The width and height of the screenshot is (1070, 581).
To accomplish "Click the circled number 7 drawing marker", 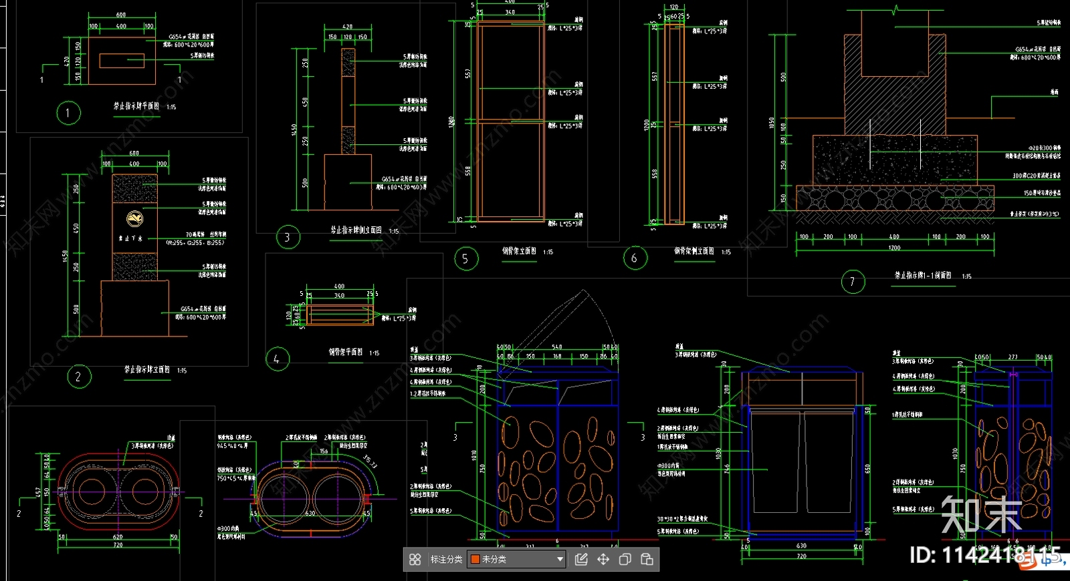I will click(853, 282).
